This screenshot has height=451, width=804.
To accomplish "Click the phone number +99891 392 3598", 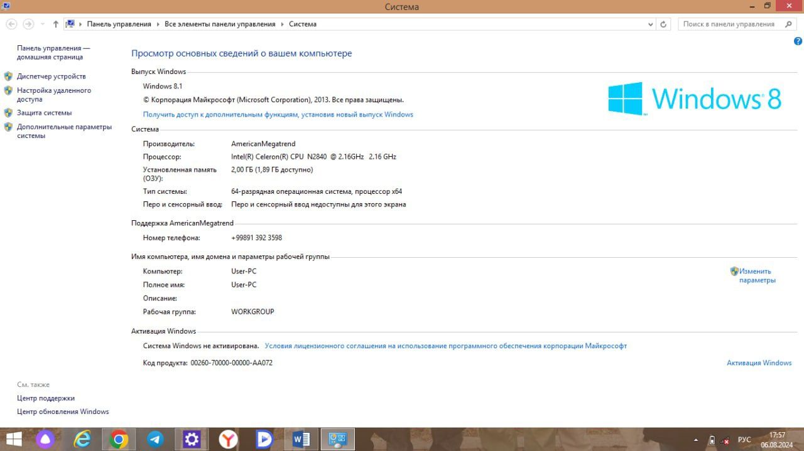I will coord(256,238).
